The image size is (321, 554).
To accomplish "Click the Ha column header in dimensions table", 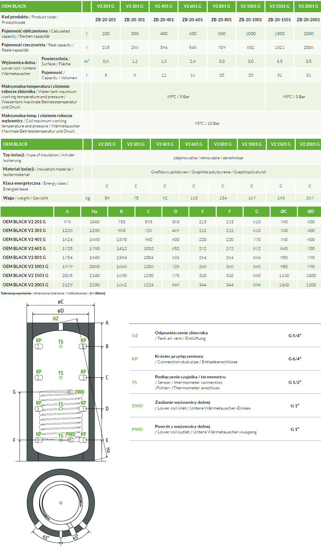I will tap(94, 211).
